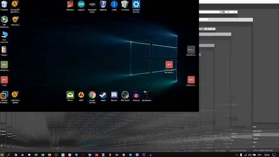
Task: Open the Source SDK Base 2013 shortcut
Action: click(15, 7)
